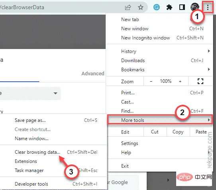The image size is (216, 190).
Task: Open the time range dropdown
Action: [x=30, y=93]
